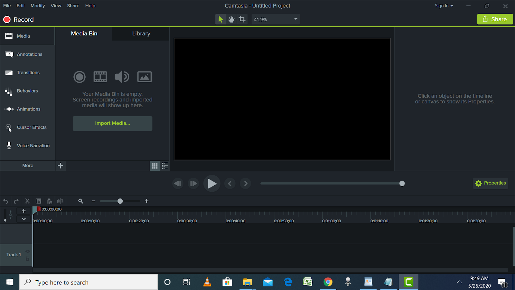Open File Explorer from the taskbar
Screen dimensions: 515x290
click(247, 282)
